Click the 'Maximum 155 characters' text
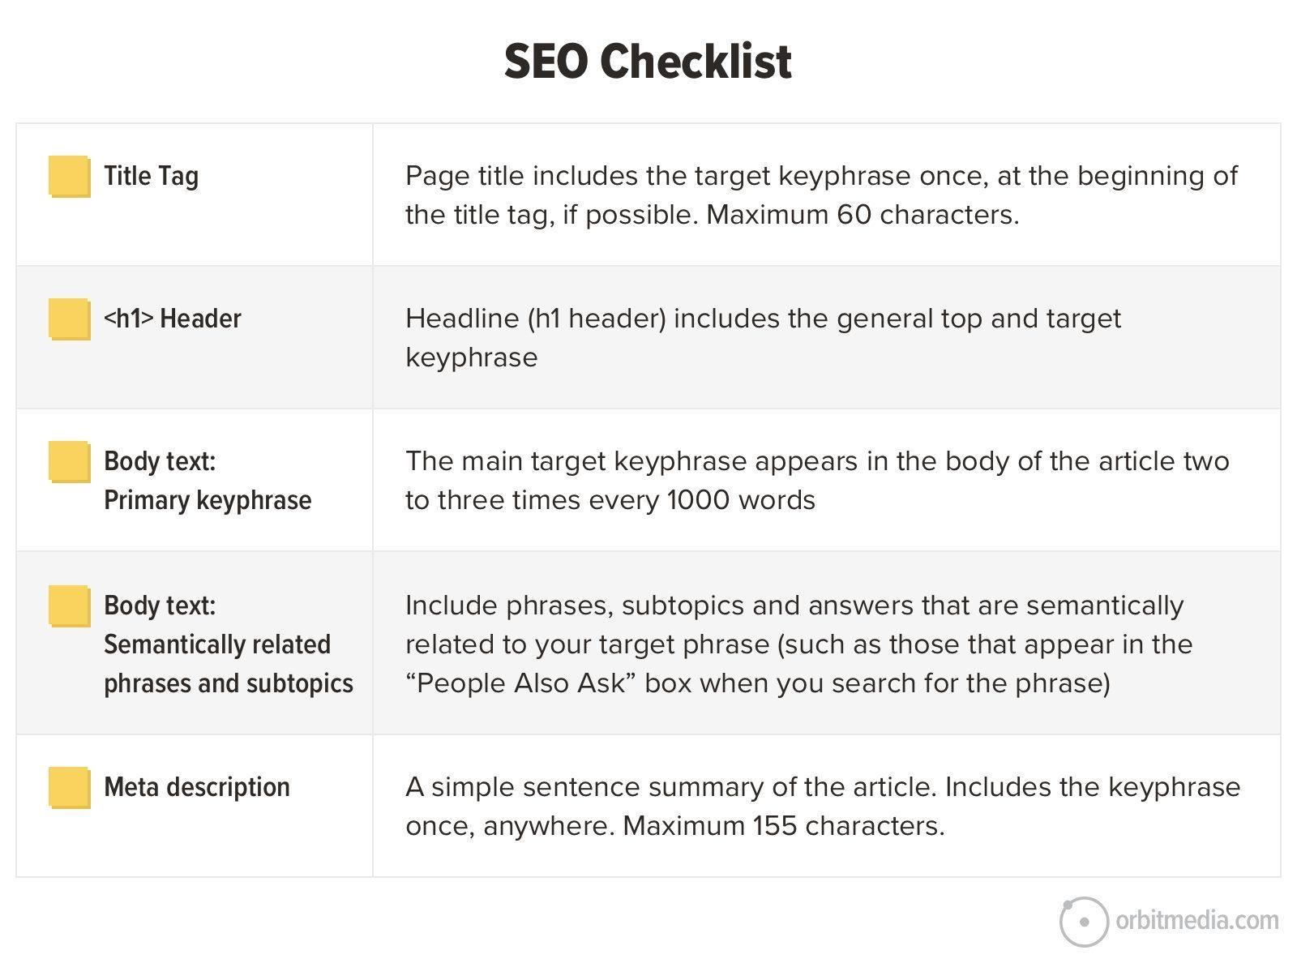 (x=783, y=826)
